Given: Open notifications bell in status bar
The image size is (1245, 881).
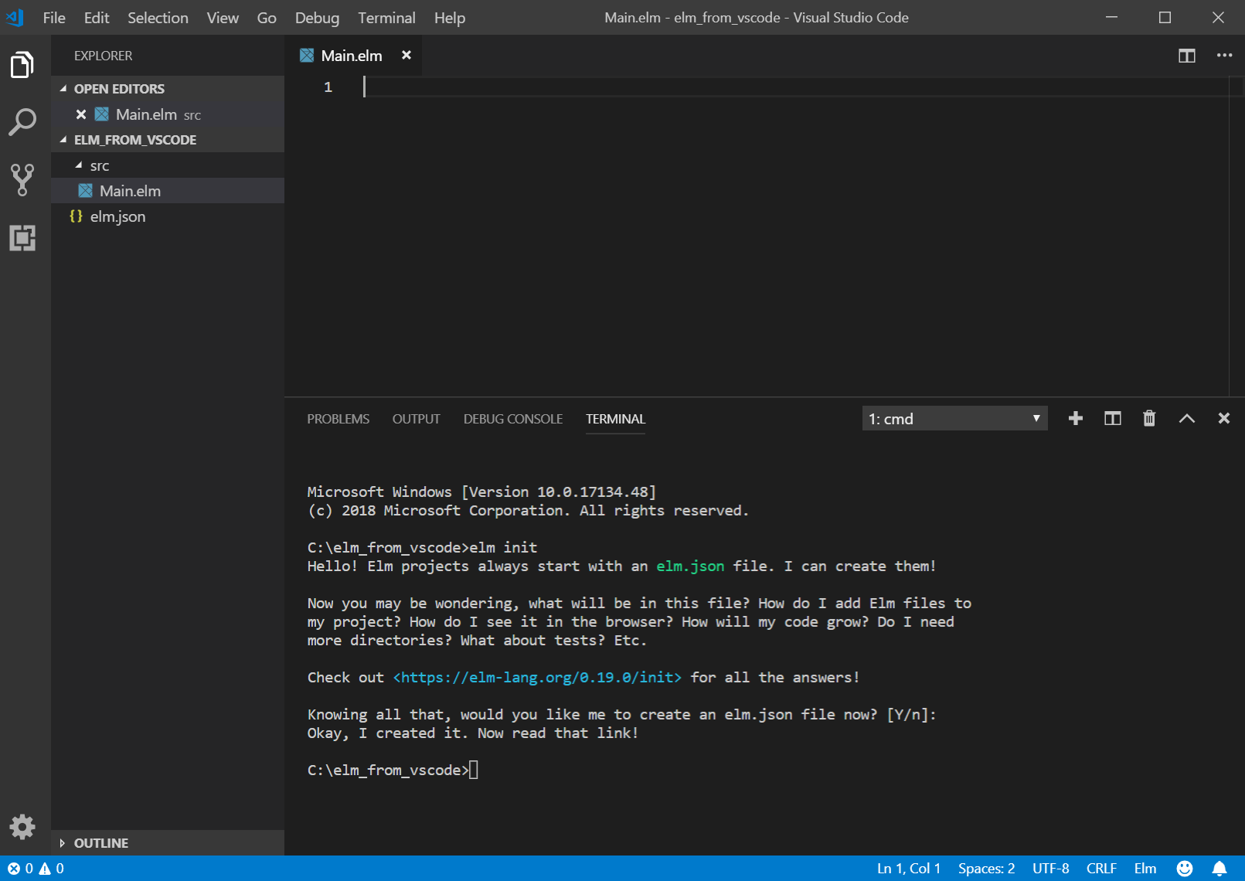Looking at the screenshot, I should click(1219, 869).
